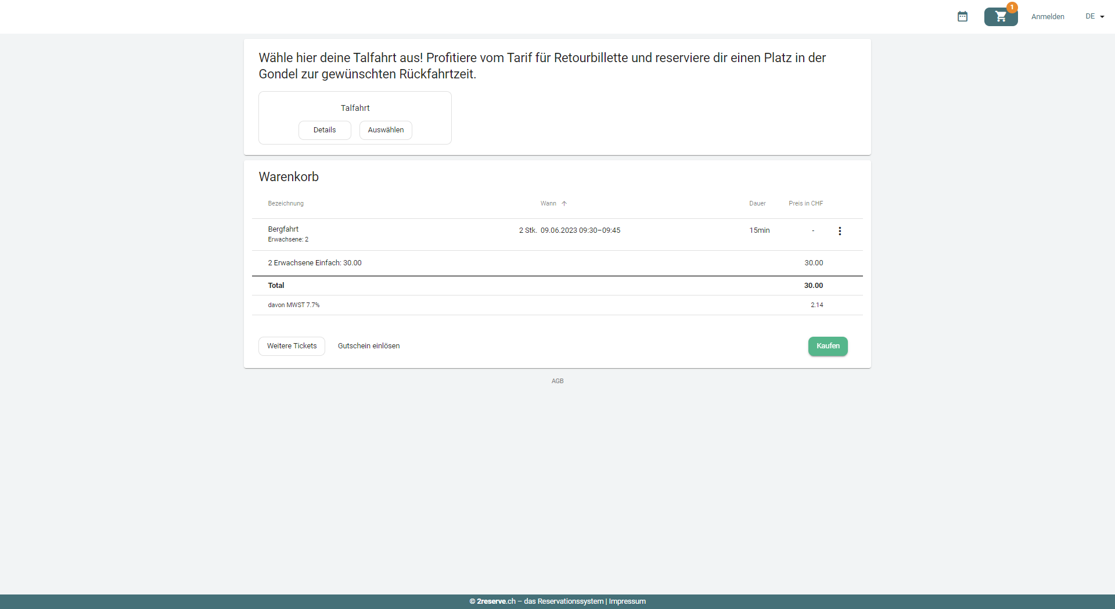Open the Impressum link in the footer
Viewport: 1115px width, 609px height.
click(x=627, y=601)
